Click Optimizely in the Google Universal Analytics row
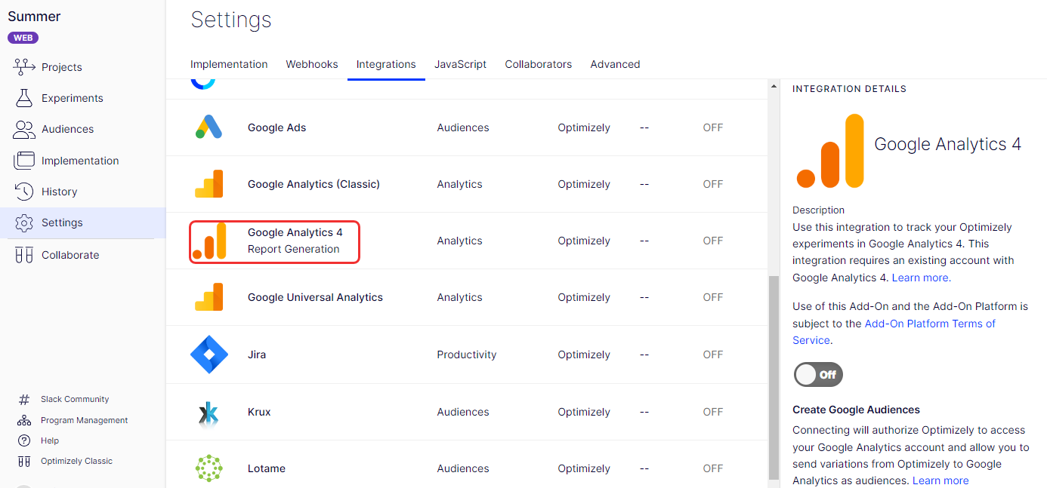 click(x=584, y=297)
